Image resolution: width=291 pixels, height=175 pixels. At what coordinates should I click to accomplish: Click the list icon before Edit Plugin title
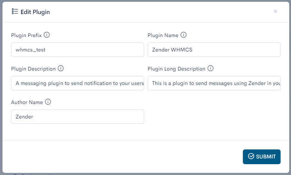[15, 12]
